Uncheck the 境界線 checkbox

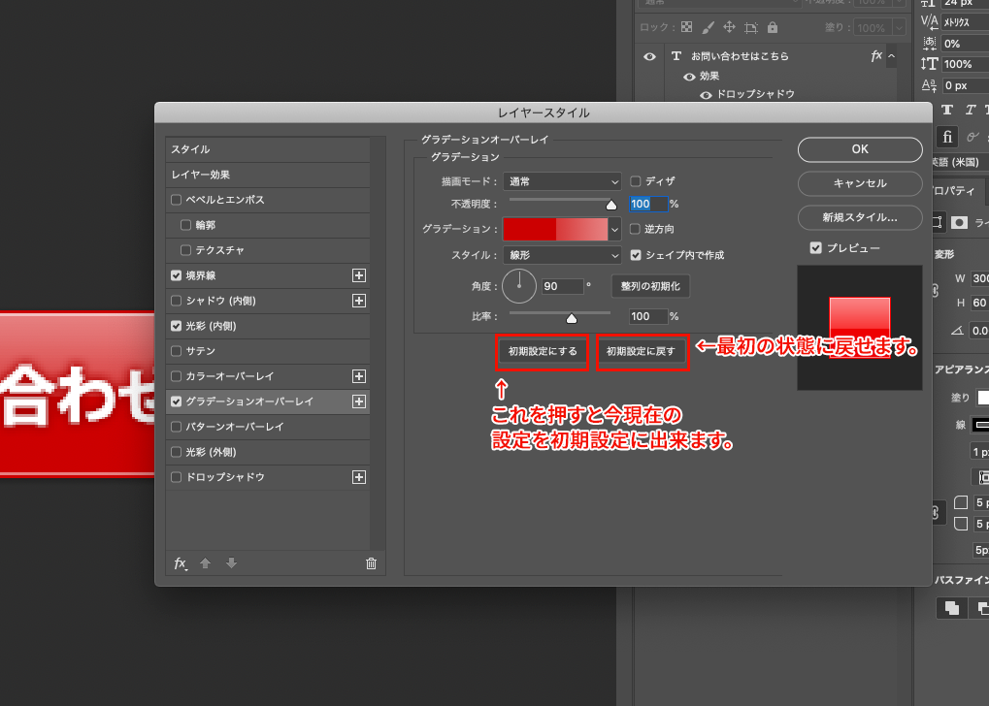click(177, 275)
